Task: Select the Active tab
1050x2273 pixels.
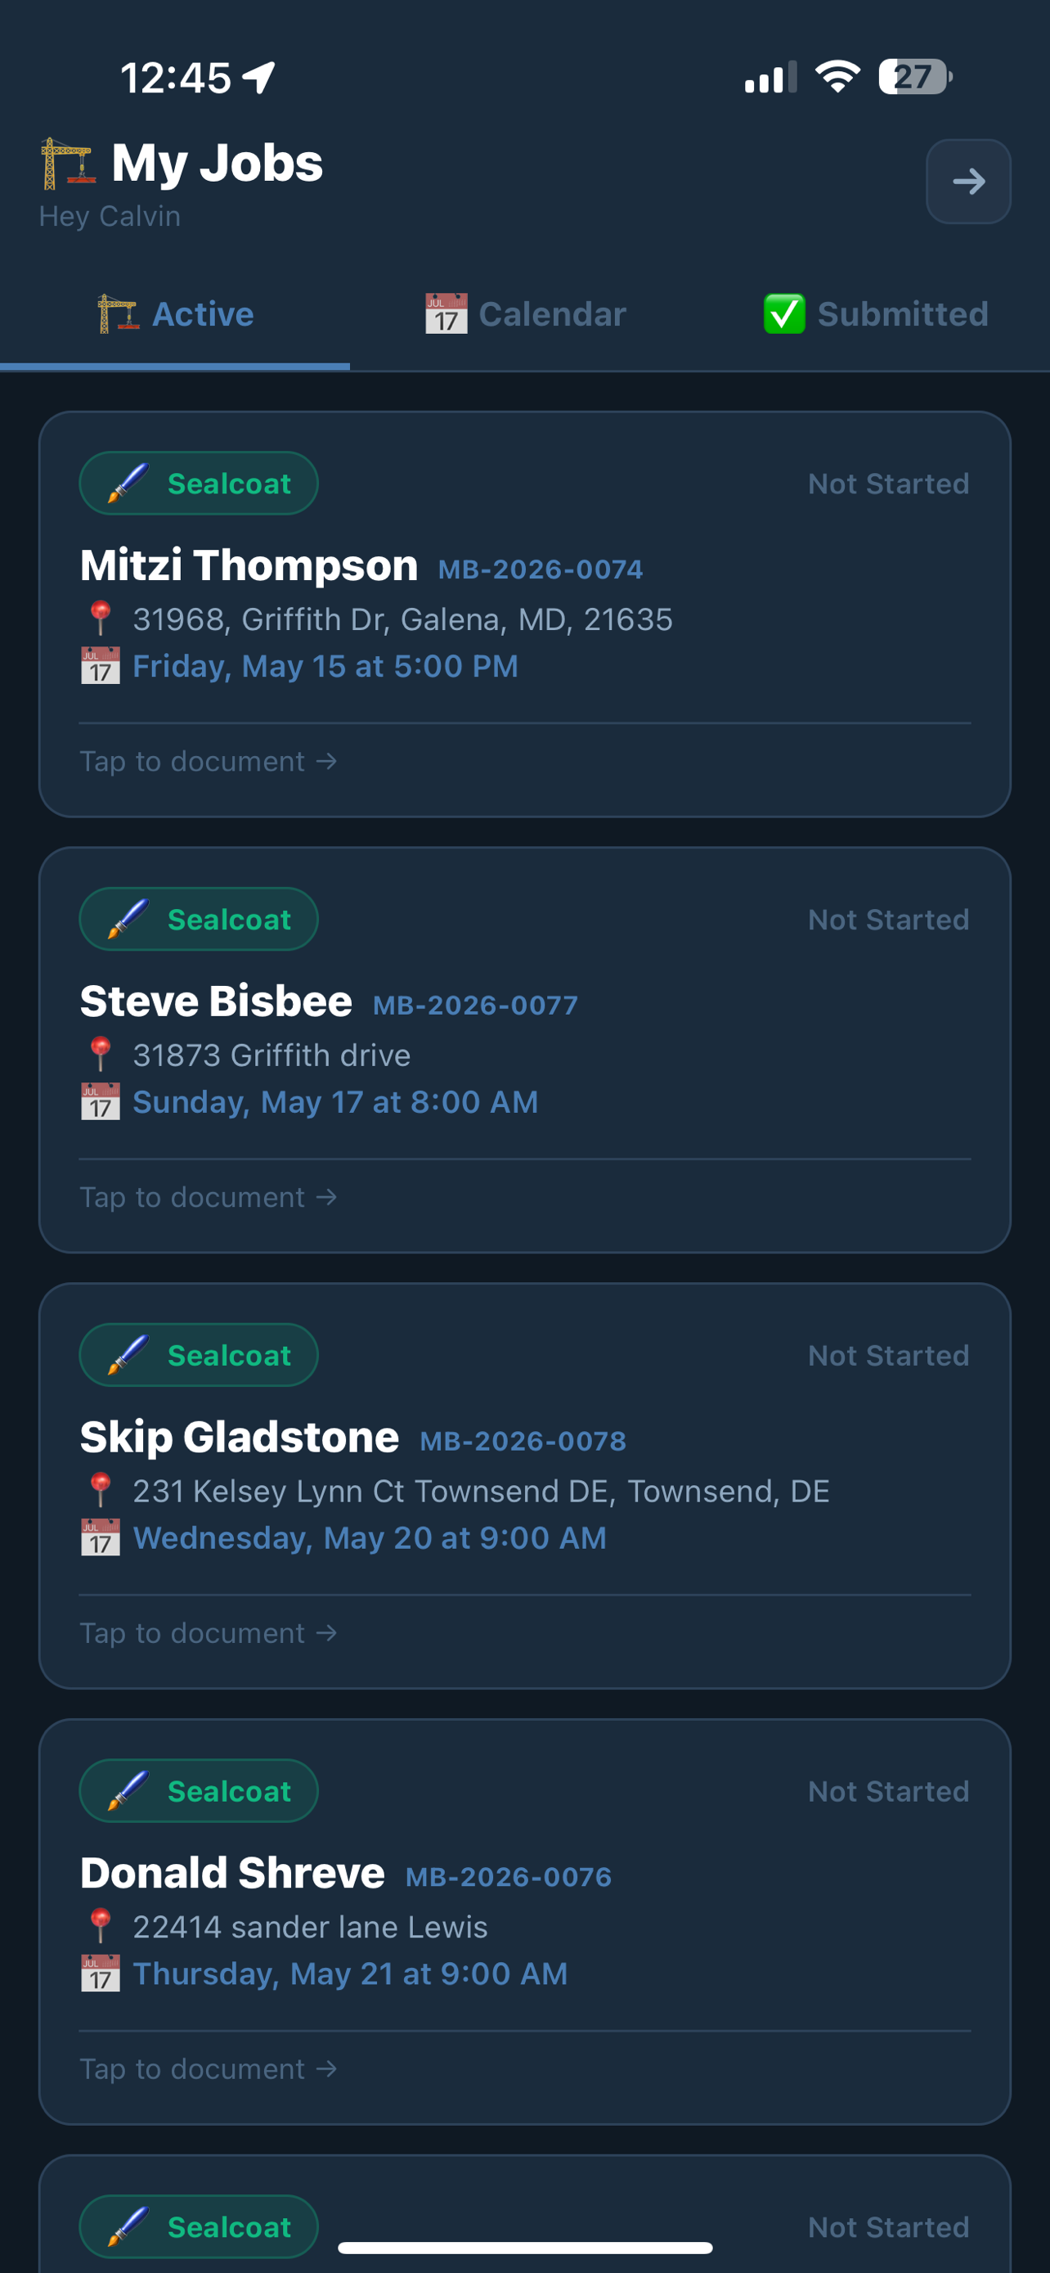Action: 174,314
